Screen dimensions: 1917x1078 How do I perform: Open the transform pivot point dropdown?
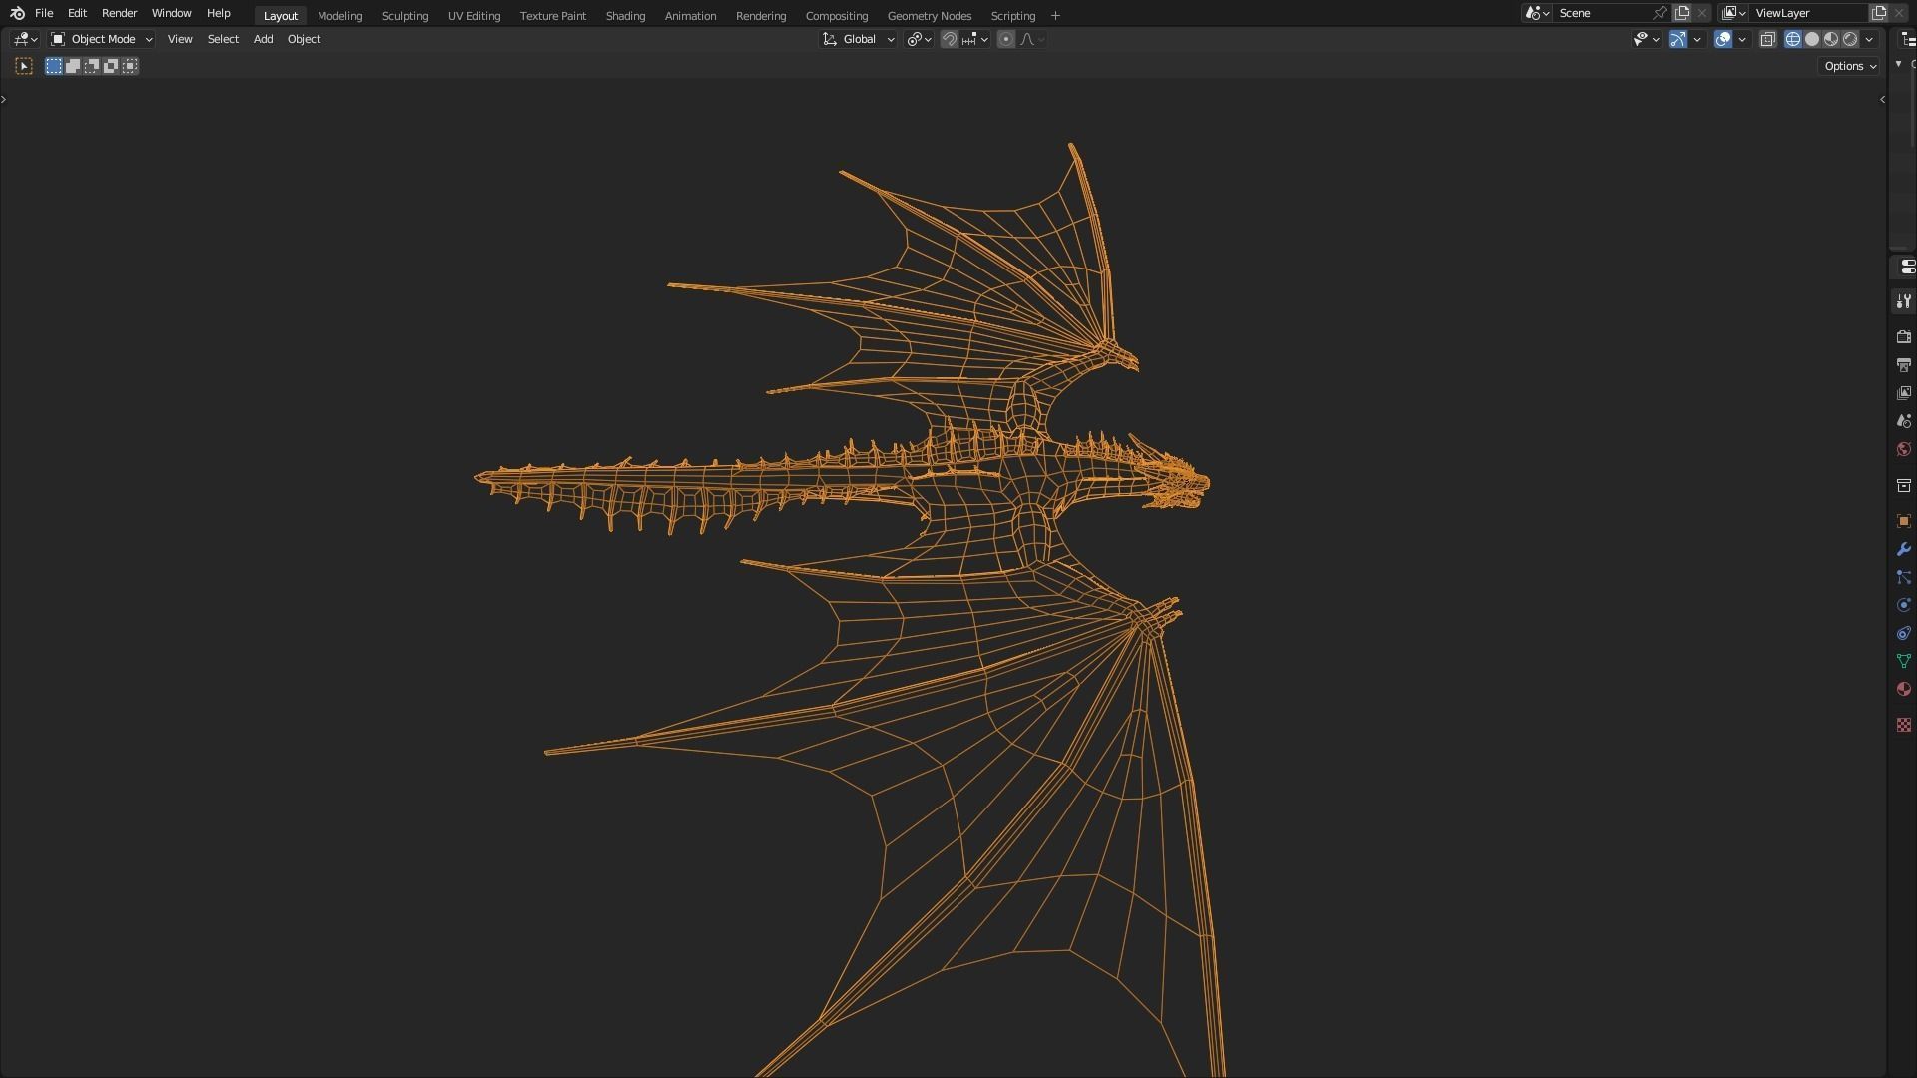click(919, 39)
